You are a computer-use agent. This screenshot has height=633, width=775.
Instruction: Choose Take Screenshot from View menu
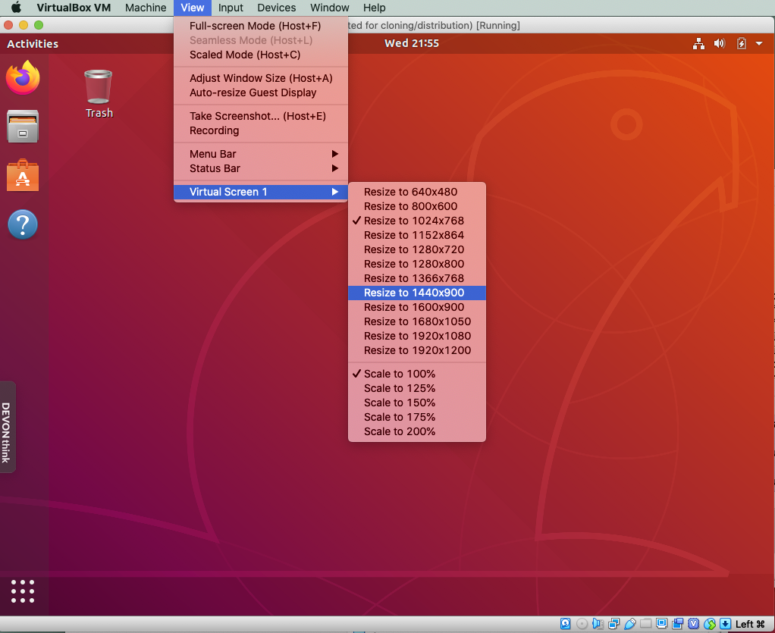click(257, 116)
